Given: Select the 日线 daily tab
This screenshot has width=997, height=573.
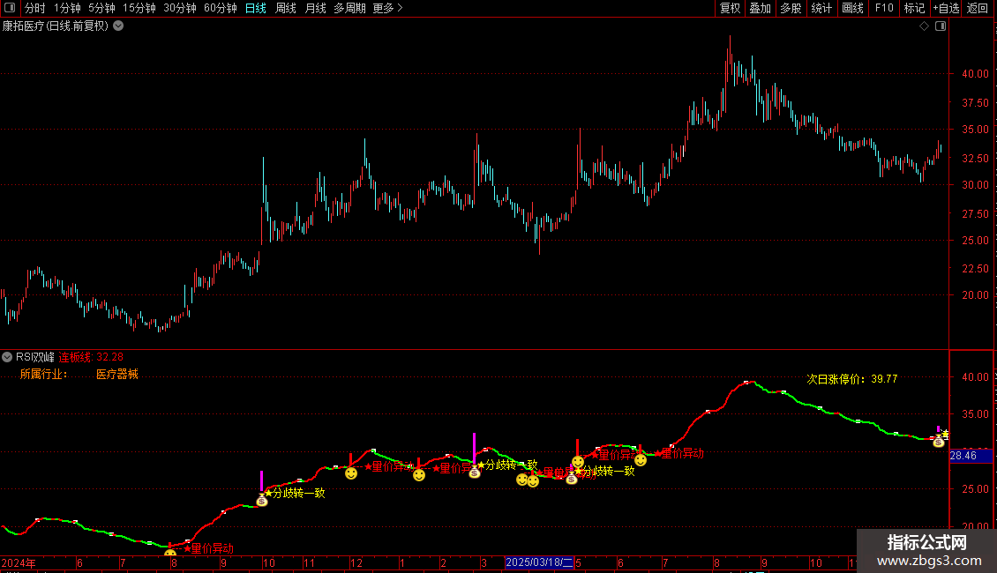Looking at the screenshot, I should 256,8.
